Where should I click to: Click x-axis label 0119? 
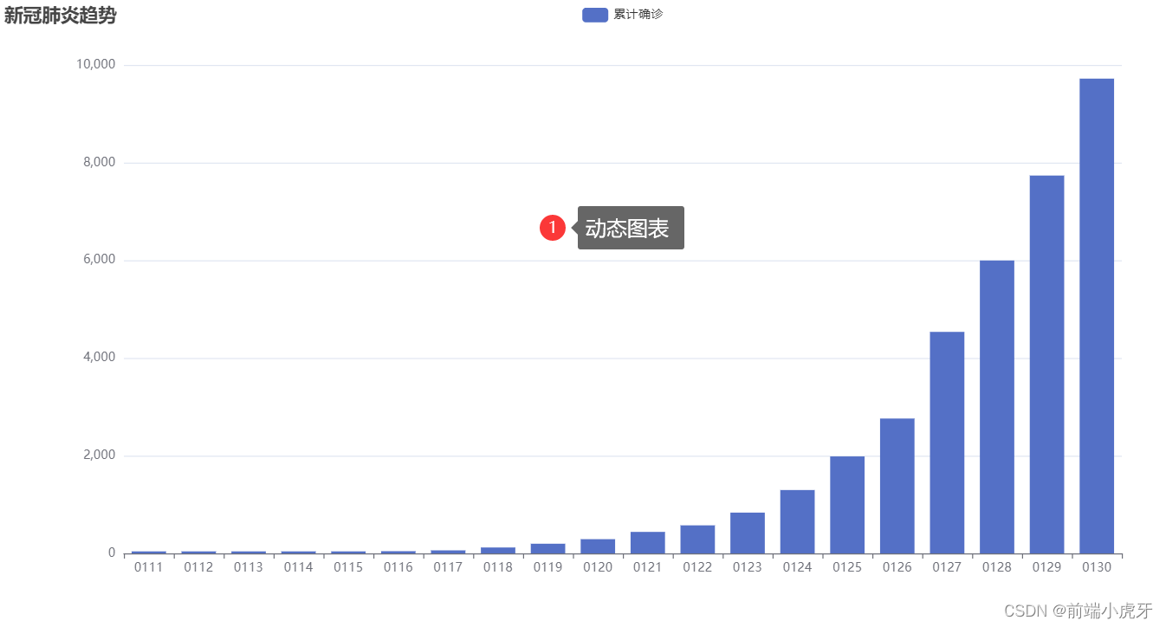click(x=547, y=567)
